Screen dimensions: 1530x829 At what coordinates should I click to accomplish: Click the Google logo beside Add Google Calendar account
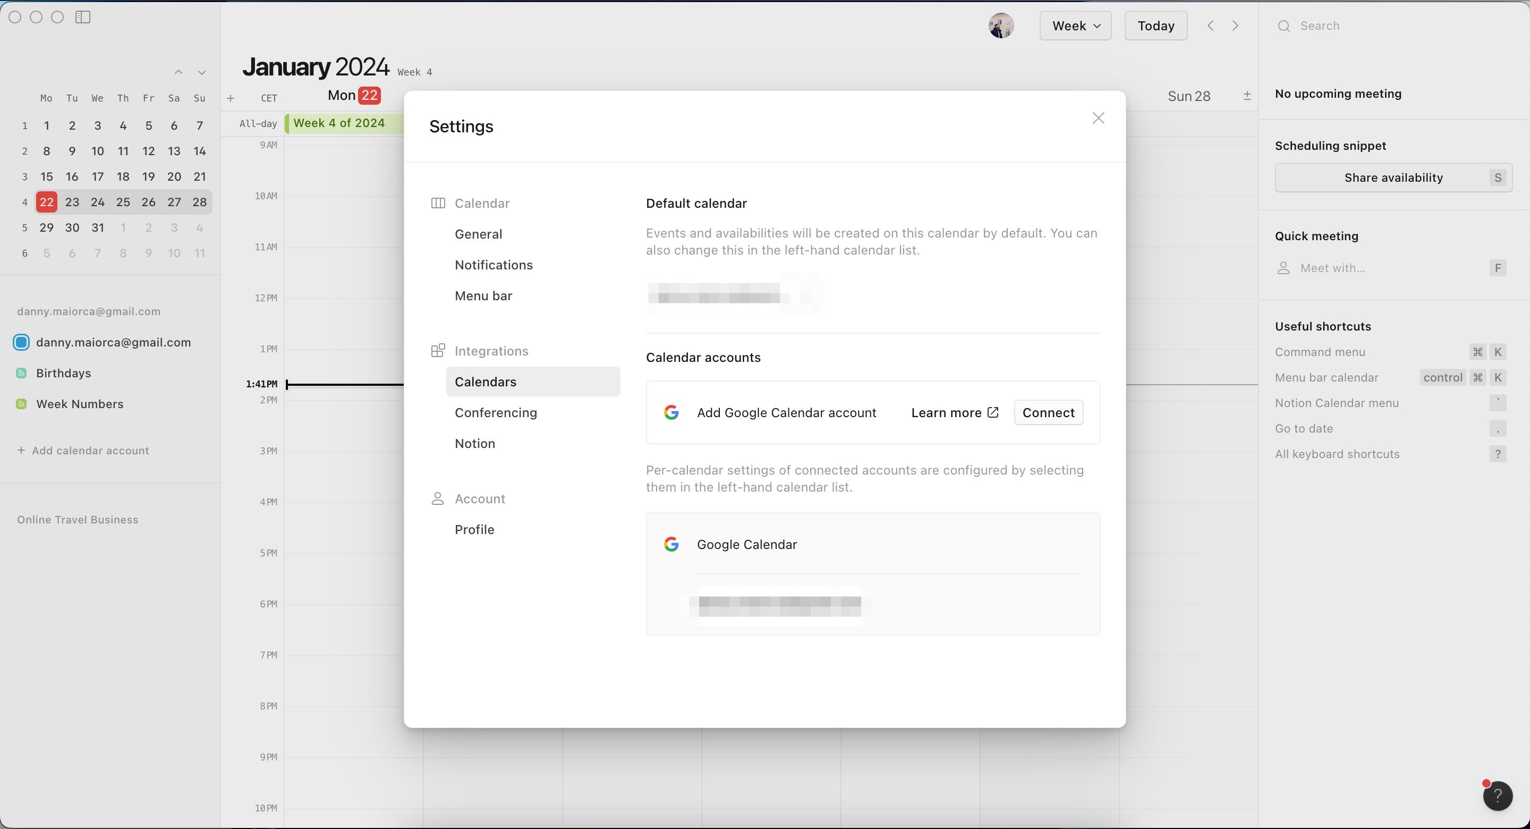click(670, 412)
